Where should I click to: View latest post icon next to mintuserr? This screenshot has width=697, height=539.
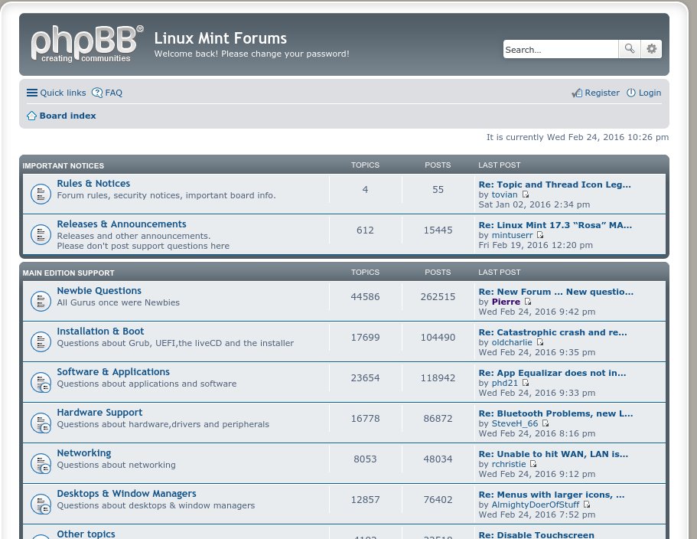coord(540,235)
